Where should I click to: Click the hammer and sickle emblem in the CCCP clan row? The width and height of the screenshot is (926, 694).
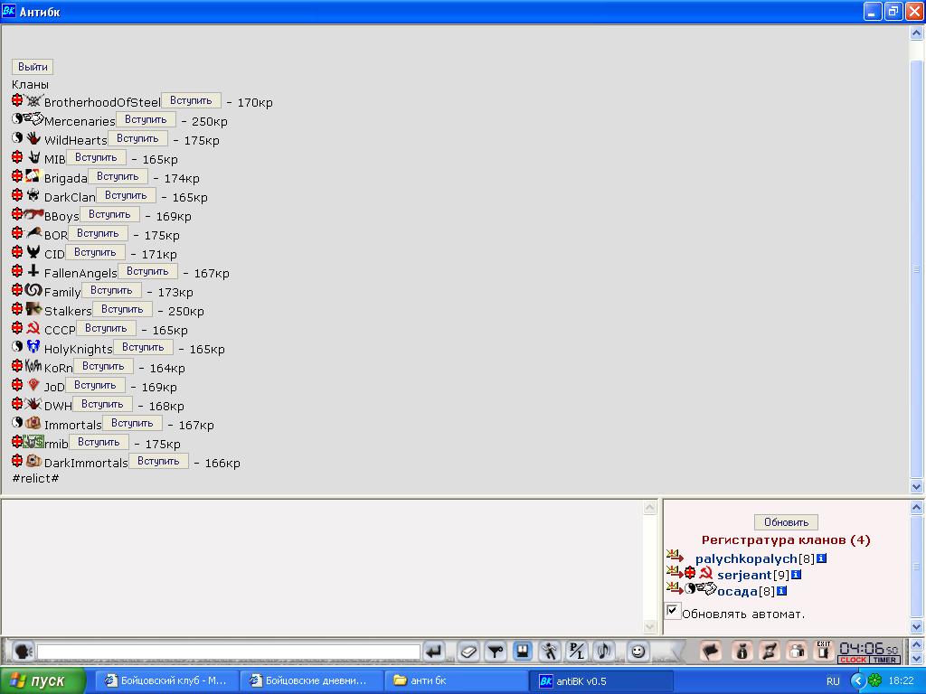(x=33, y=327)
